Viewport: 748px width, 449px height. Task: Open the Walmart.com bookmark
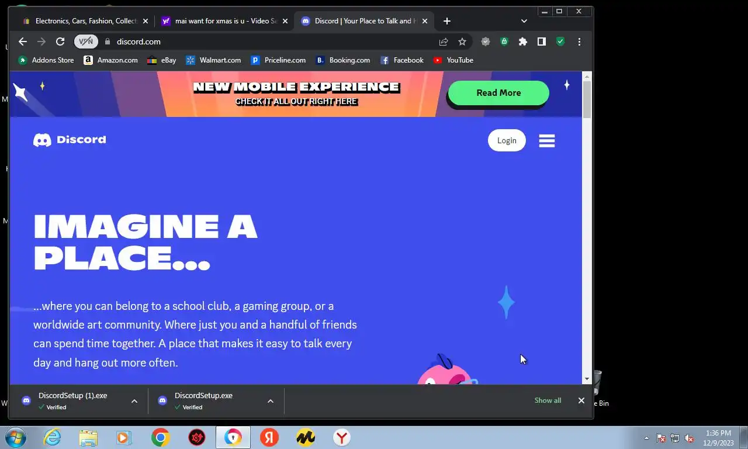(213, 60)
